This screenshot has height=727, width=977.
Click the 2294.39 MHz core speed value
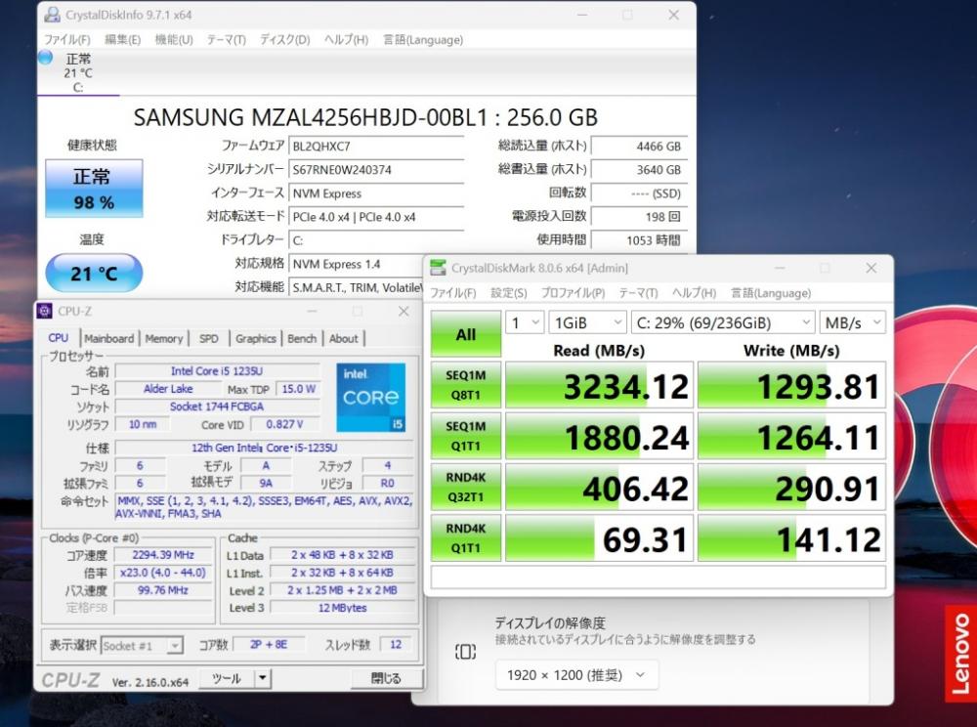pos(162,555)
